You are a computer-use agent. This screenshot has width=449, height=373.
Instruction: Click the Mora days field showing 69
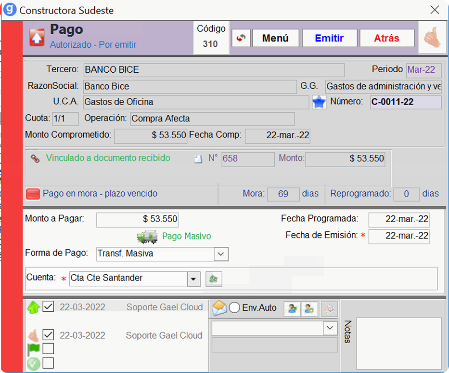283,194
